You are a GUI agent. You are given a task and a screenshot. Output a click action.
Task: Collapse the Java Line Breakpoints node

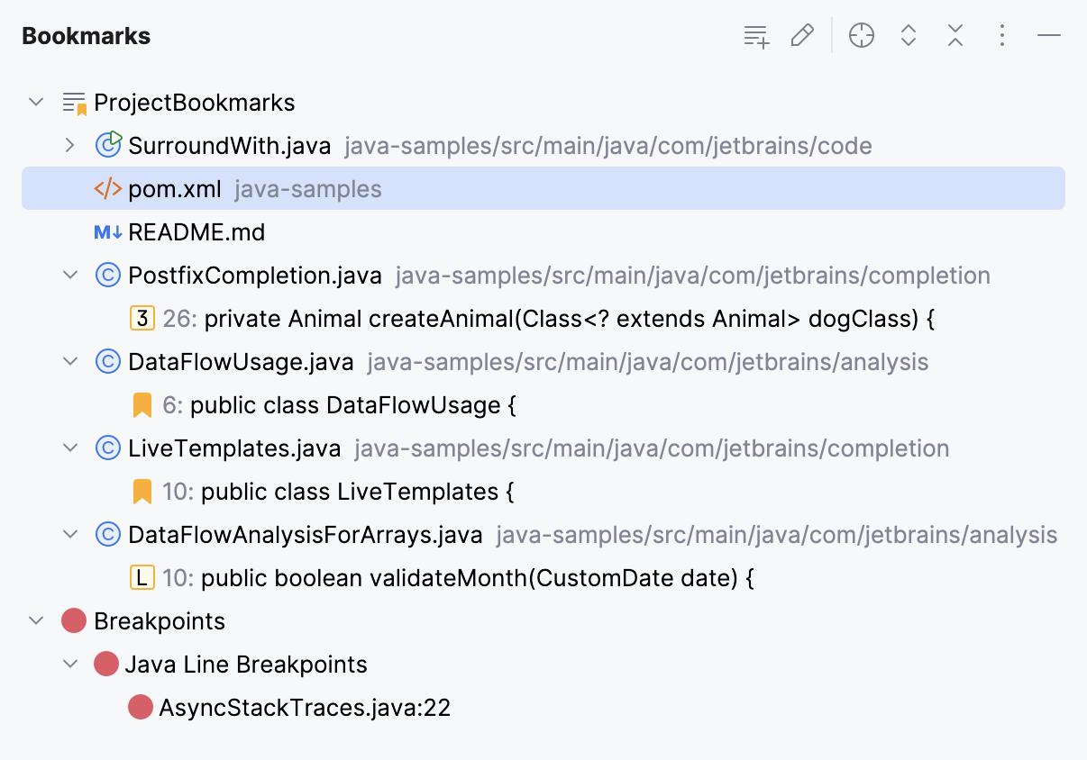[70, 664]
